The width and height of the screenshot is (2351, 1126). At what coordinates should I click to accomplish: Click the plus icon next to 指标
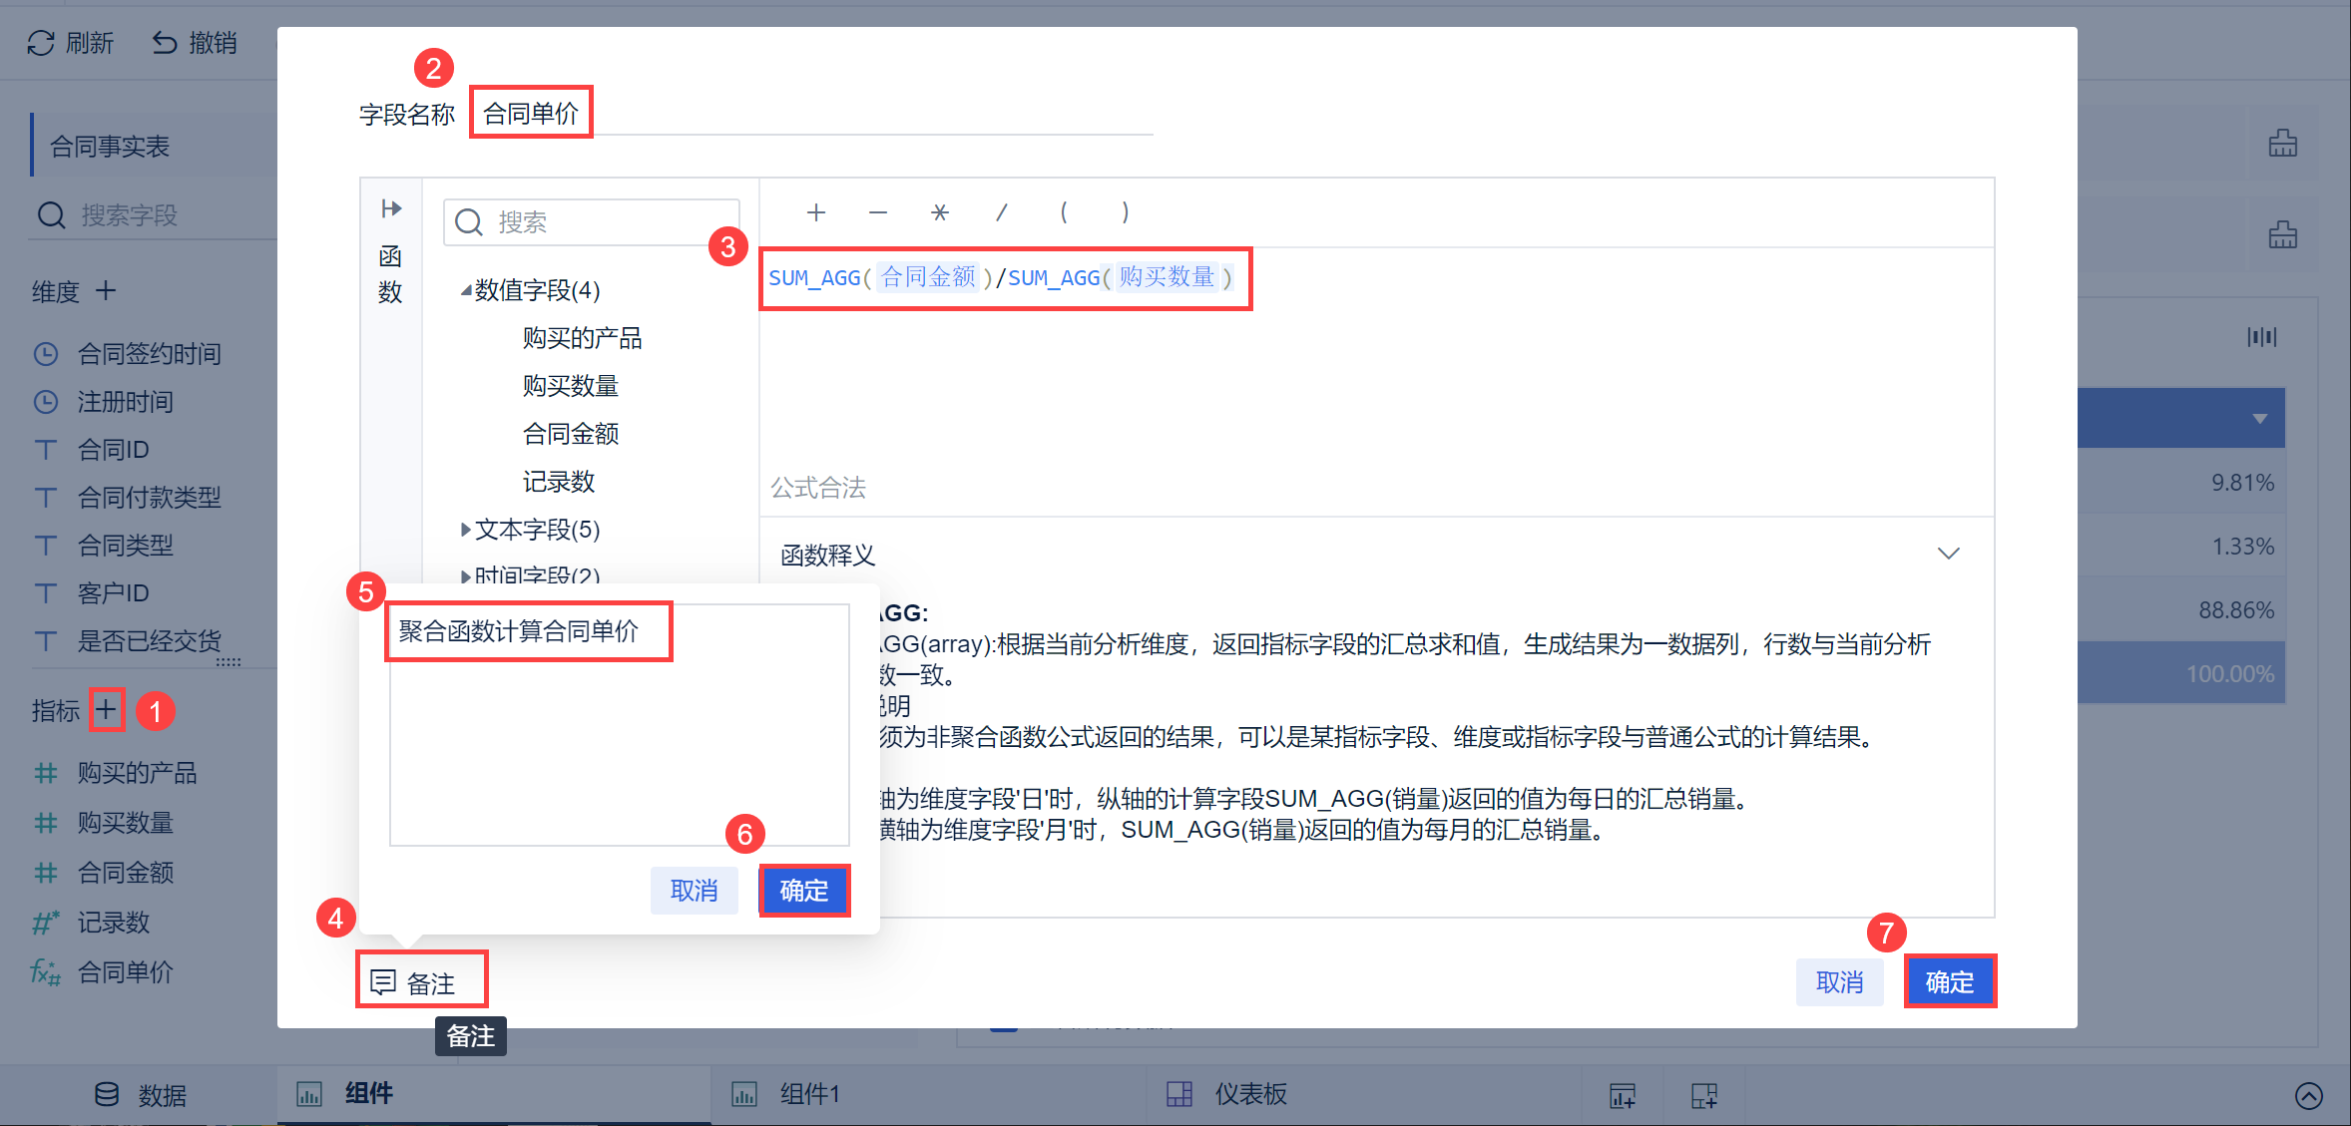106,710
